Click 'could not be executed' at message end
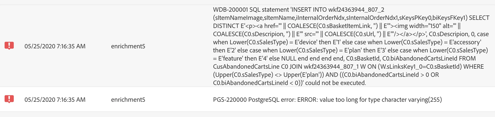The width and height of the screenshot is (495, 117). (335, 83)
